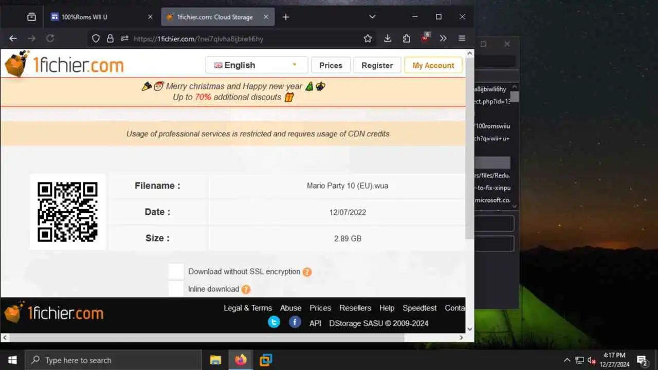Open the Firefox application menu

[462, 39]
